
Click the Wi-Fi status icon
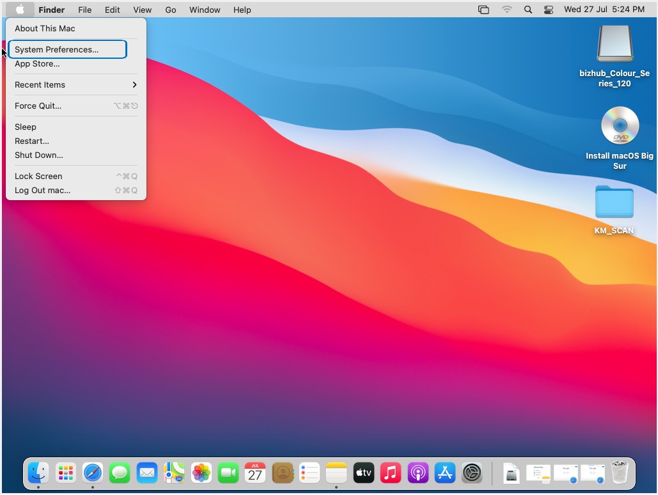(x=507, y=10)
